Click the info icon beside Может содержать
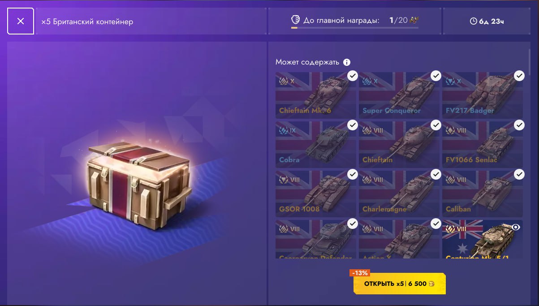 click(x=347, y=62)
